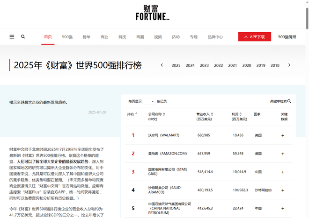Open the 商潮 nav tab
Viewport: 309px width, 218px height.
140,37
